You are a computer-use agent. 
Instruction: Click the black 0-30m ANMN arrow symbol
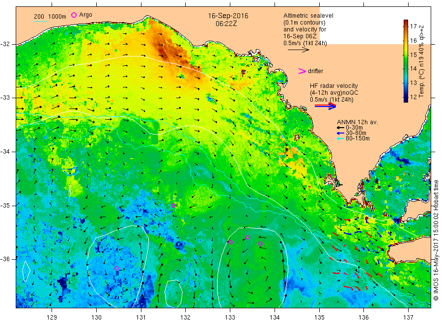pos(340,128)
